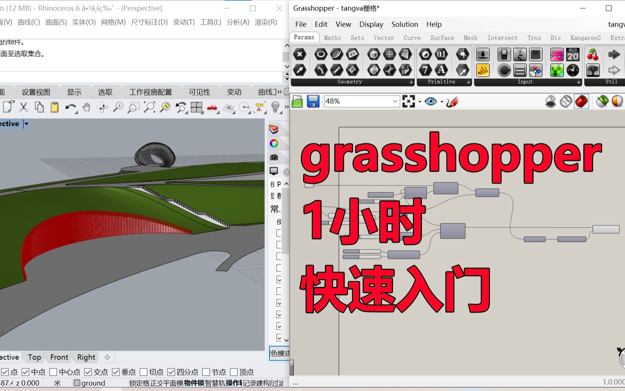Toggle the 交点 osnap checkbox

click(88, 372)
